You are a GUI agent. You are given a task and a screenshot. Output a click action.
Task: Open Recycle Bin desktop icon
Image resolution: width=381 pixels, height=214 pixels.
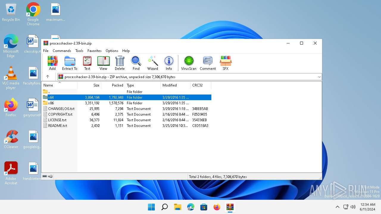(x=11, y=13)
